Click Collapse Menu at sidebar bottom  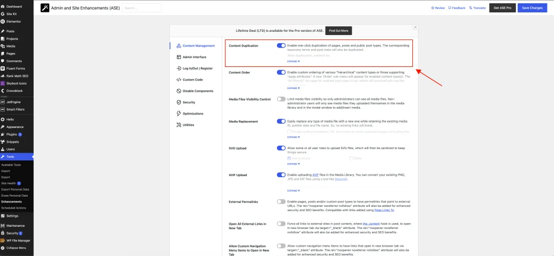13,248
